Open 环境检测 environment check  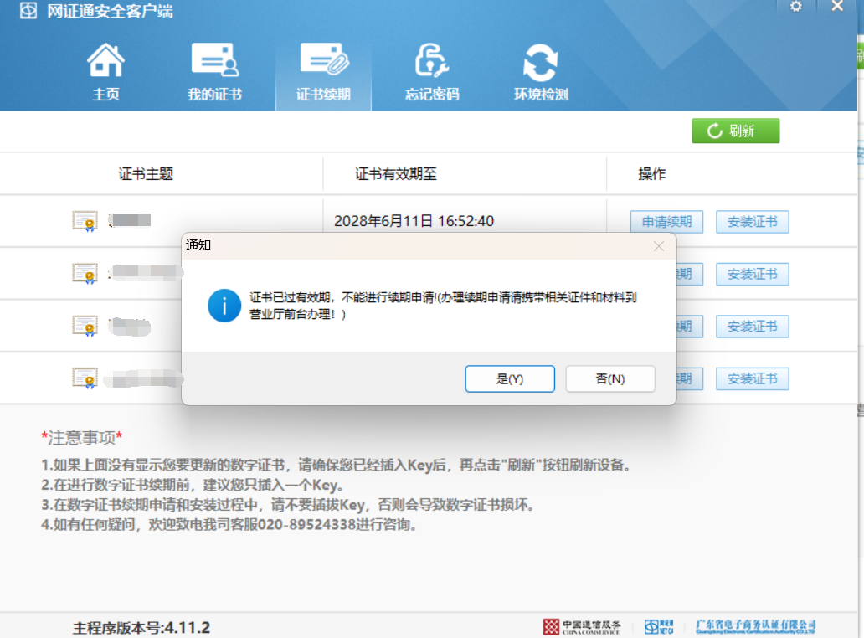[541, 72]
